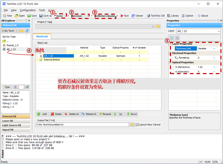This screenshot has width=223, height=164.
Task: Open the Library tool
Action: (x=173, y=16)
